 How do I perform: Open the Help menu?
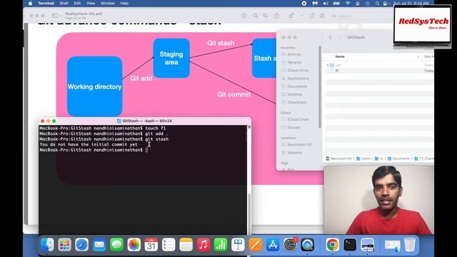click(124, 3)
